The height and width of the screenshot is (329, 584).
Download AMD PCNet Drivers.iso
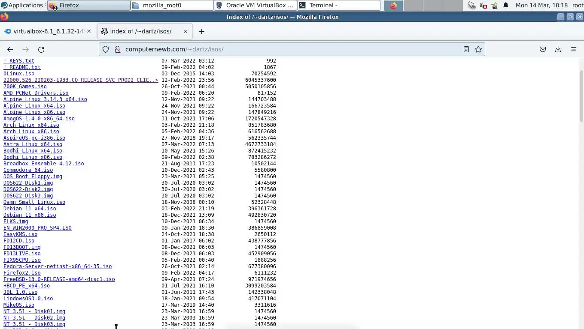click(x=36, y=93)
